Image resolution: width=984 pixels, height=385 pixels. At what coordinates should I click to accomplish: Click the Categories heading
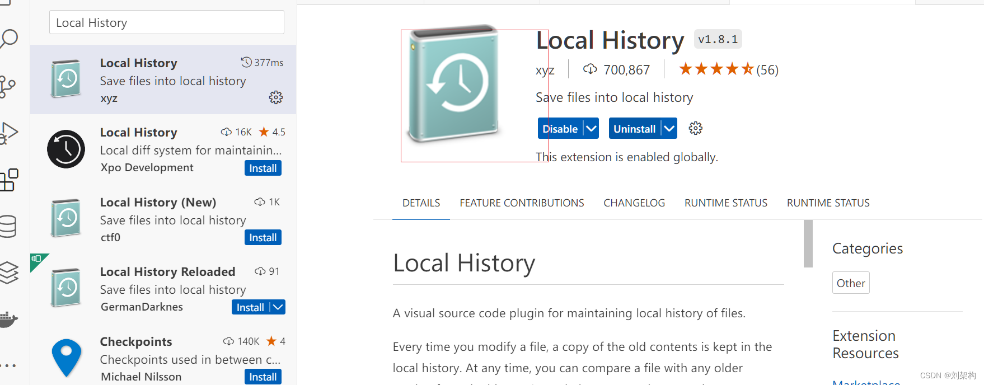click(x=868, y=248)
